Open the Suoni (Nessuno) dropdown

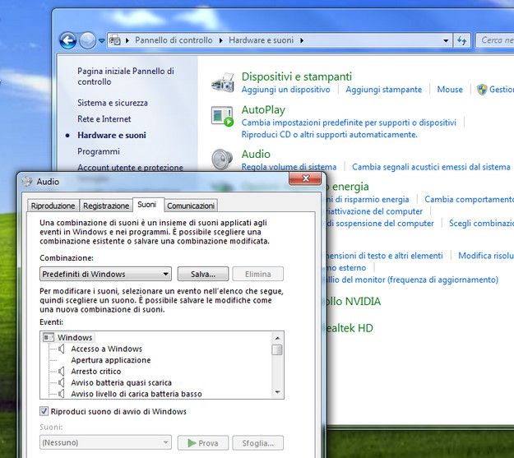pyautogui.click(x=105, y=442)
